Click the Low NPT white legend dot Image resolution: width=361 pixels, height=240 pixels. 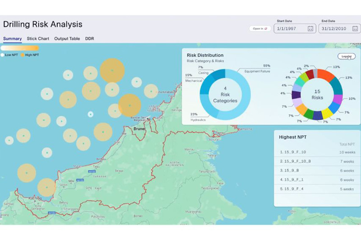pos(2,55)
